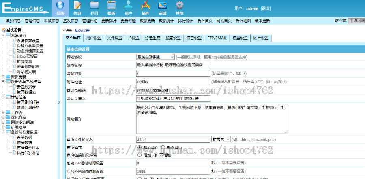The image size is (365, 179).
Task: Open the 传输协议 dropdown (系统自动识别)
Action: [x=155, y=57]
